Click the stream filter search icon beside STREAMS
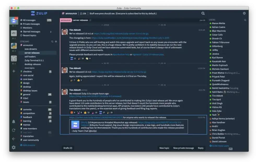The image size is (258, 164). click(52, 41)
